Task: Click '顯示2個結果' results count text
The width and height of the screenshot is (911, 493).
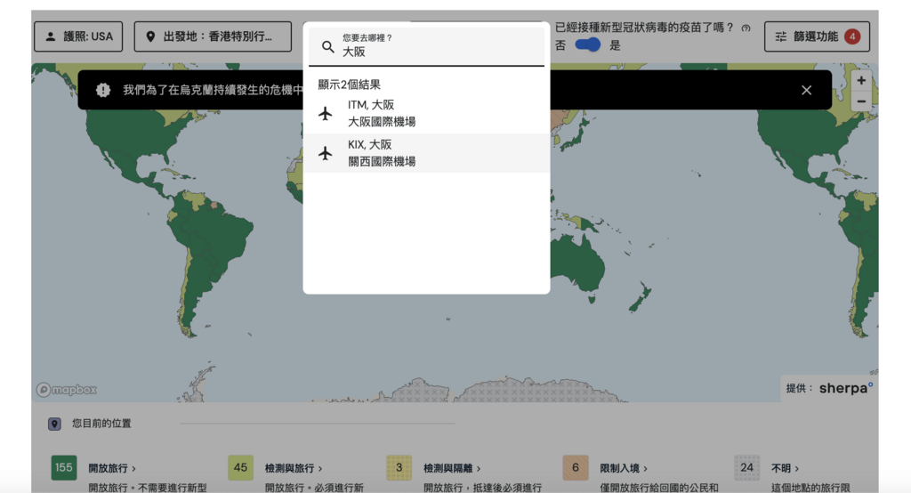Action: [x=349, y=85]
